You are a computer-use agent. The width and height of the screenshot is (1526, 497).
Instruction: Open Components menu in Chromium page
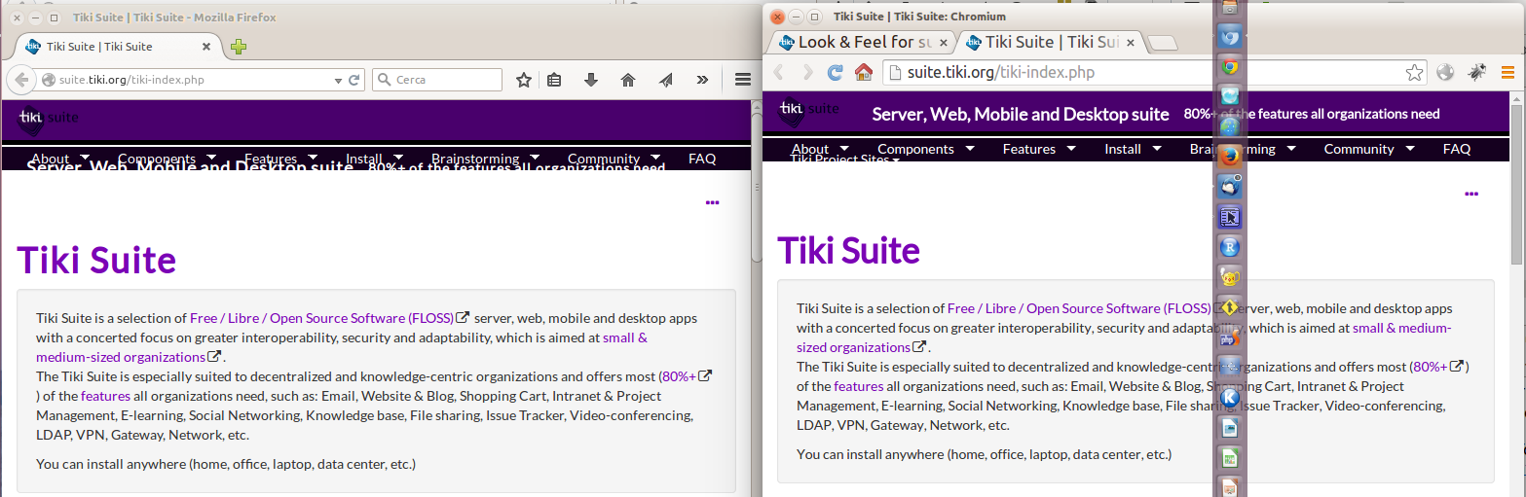pyautogui.click(x=925, y=149)
